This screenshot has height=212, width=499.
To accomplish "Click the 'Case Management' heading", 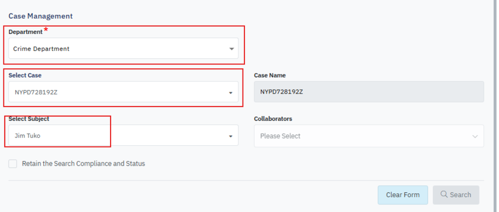I will click(41, 16).
